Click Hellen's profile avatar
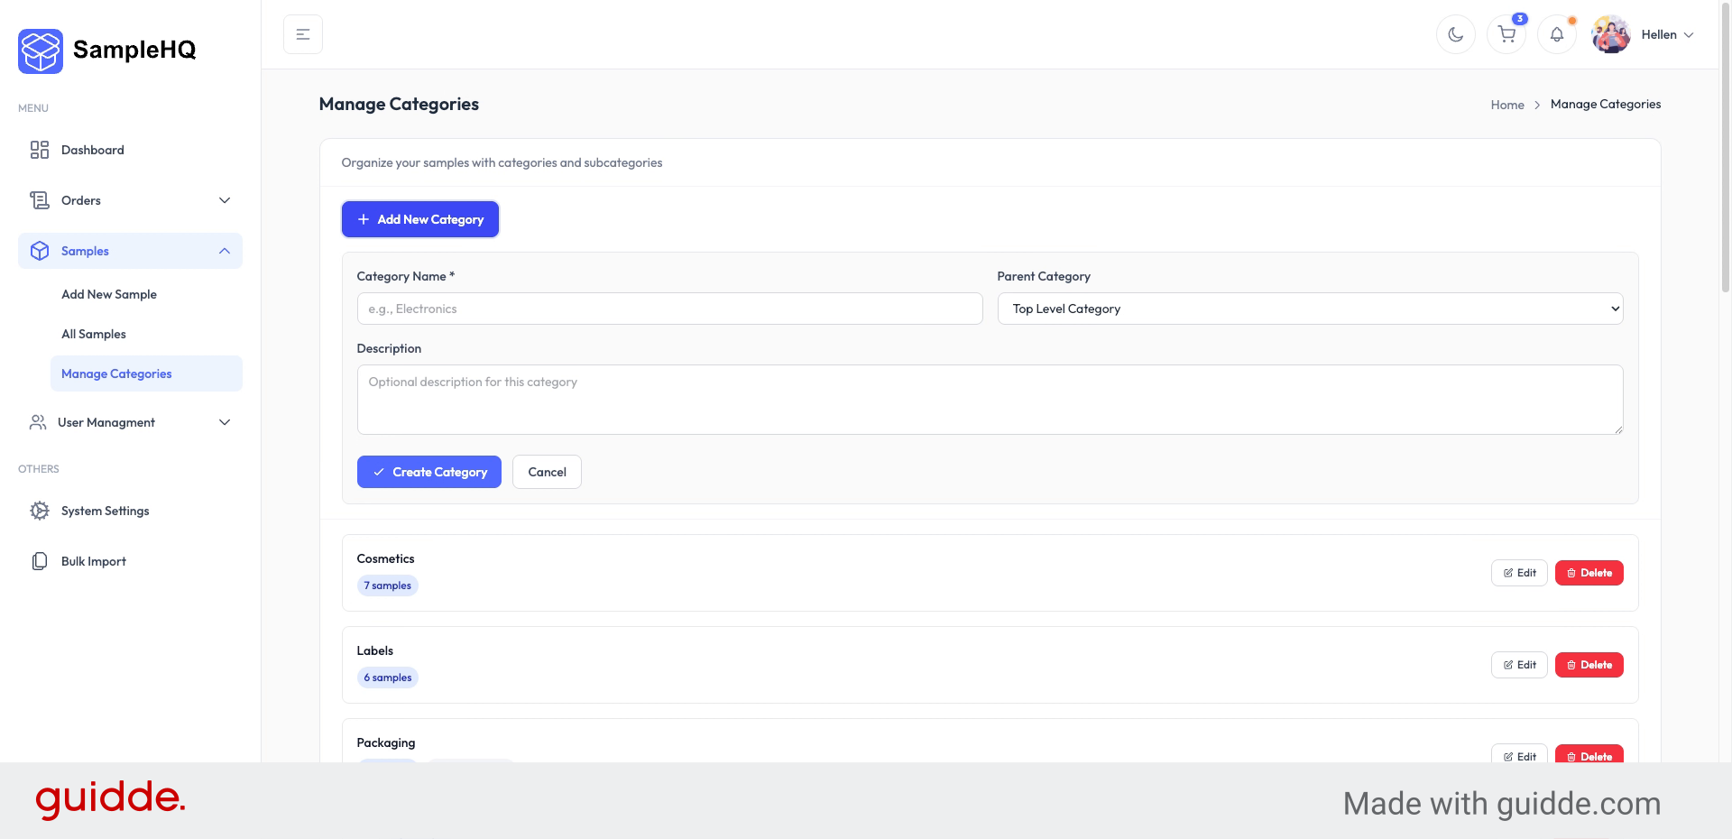The image size is (1732, 839). click(x=1609, y=33)
